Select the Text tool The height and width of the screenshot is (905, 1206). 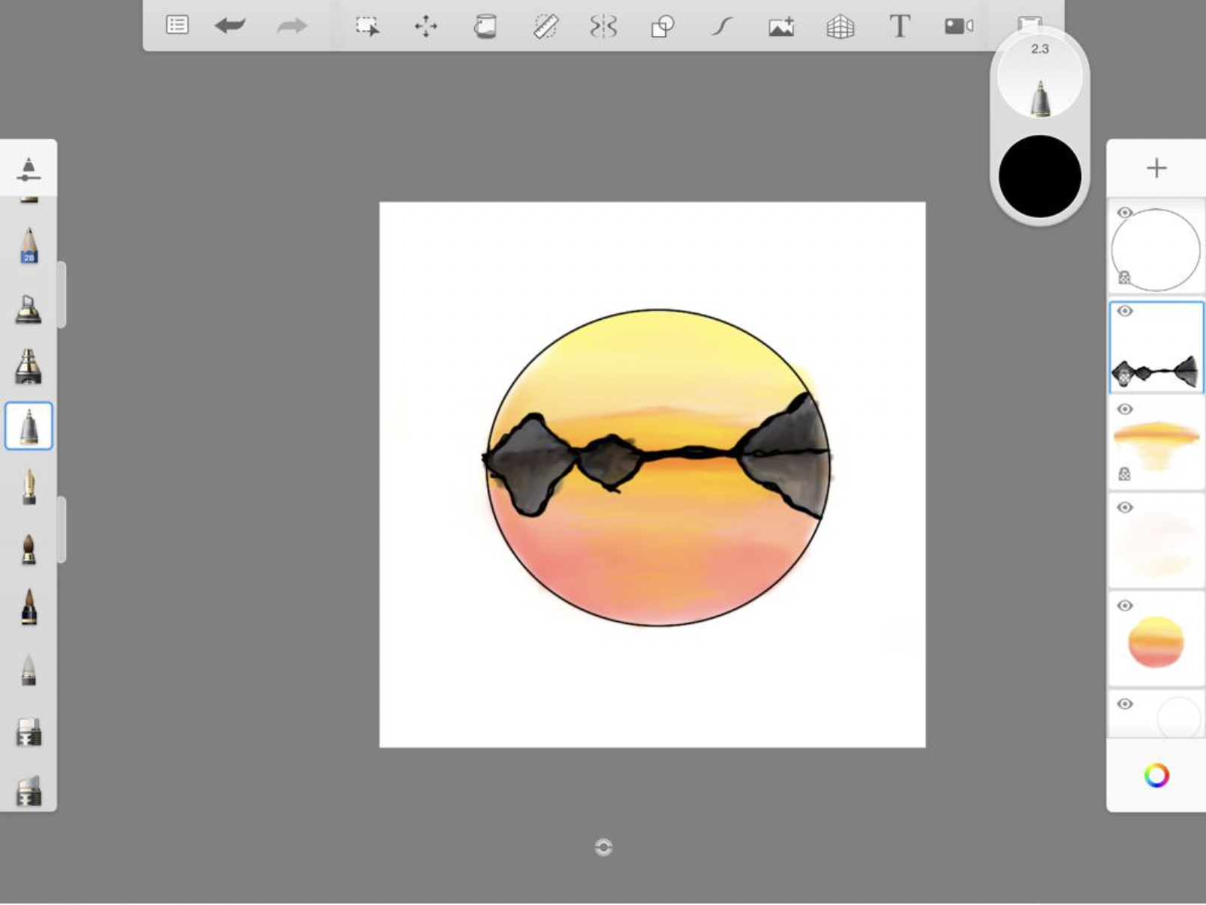900,26
